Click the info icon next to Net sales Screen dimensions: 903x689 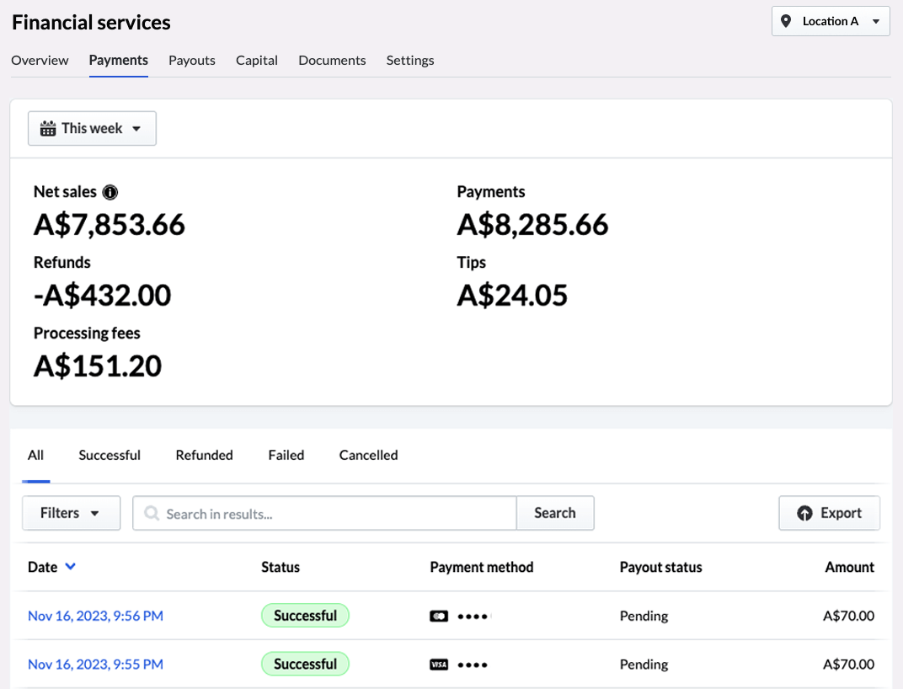point(110,191)
